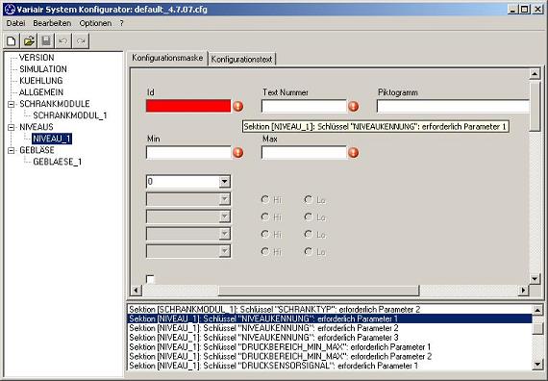The height and width of the screenshot is (381, 548).
Task: Click the Redo arrow toolbar icon
Action: pyautogui.click(x=81, y=41)
